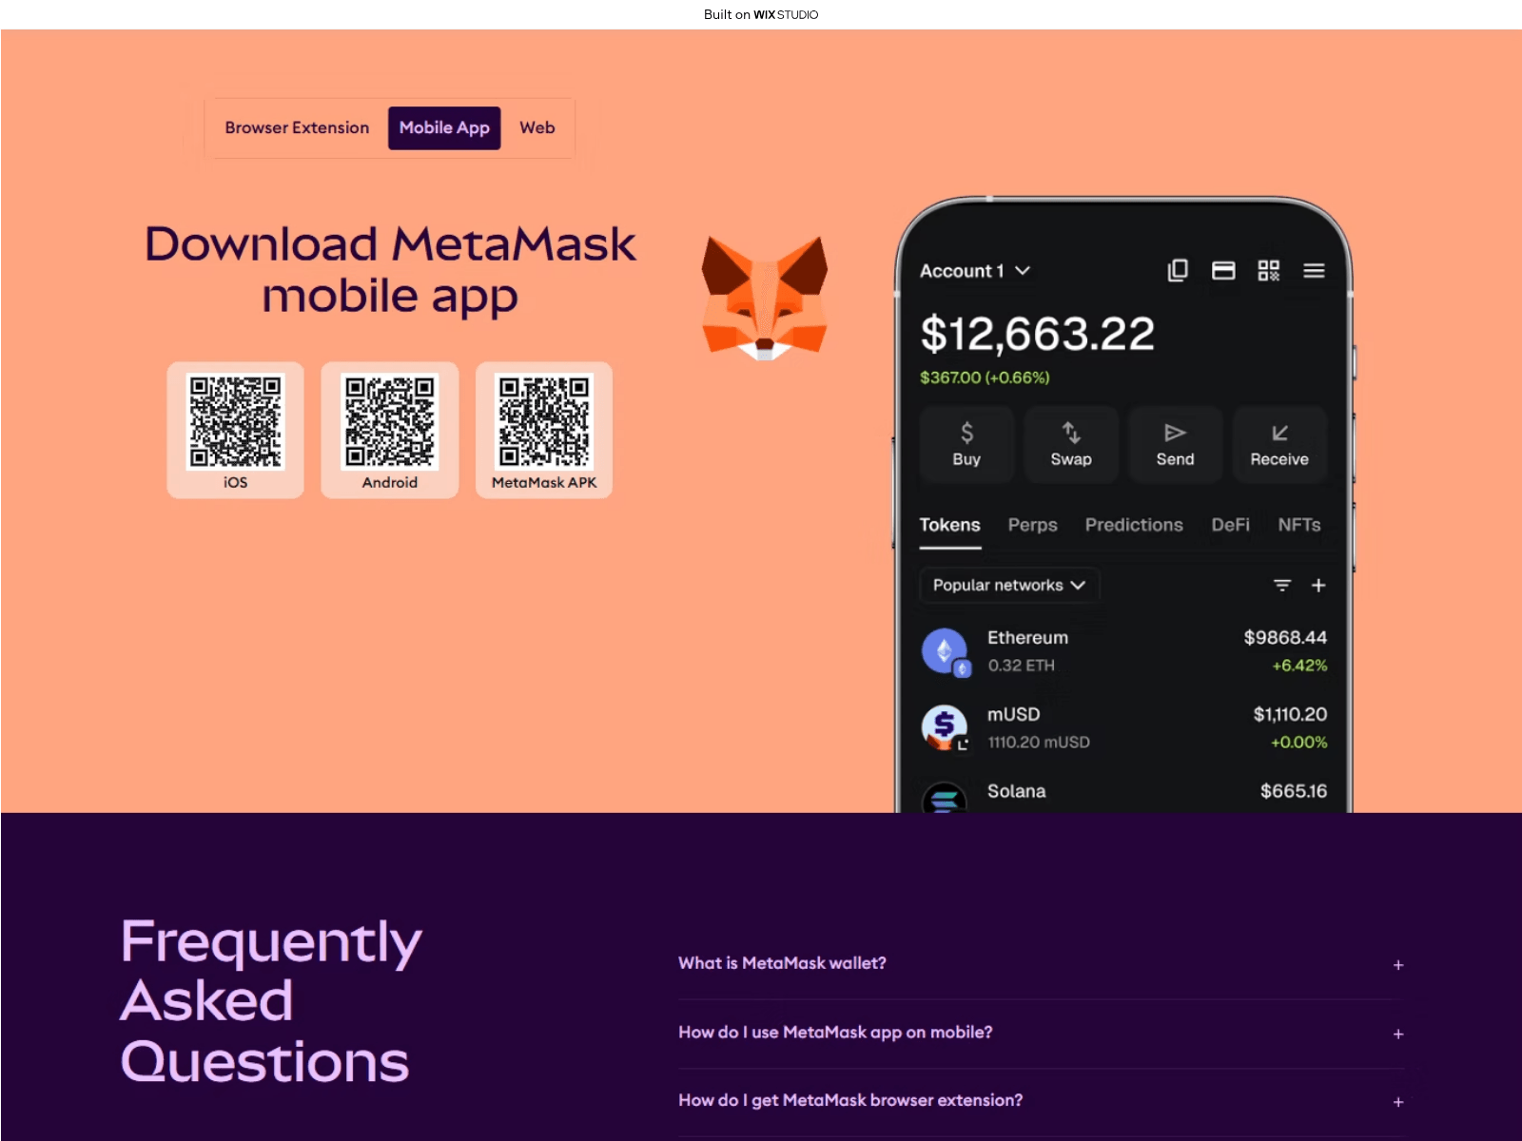
Task: Open the Popular networks dropdown
Action: 1008,586
